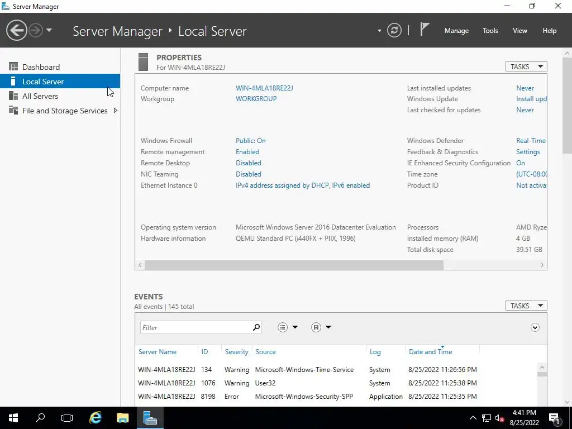Sort events by Server Name column

158,352
